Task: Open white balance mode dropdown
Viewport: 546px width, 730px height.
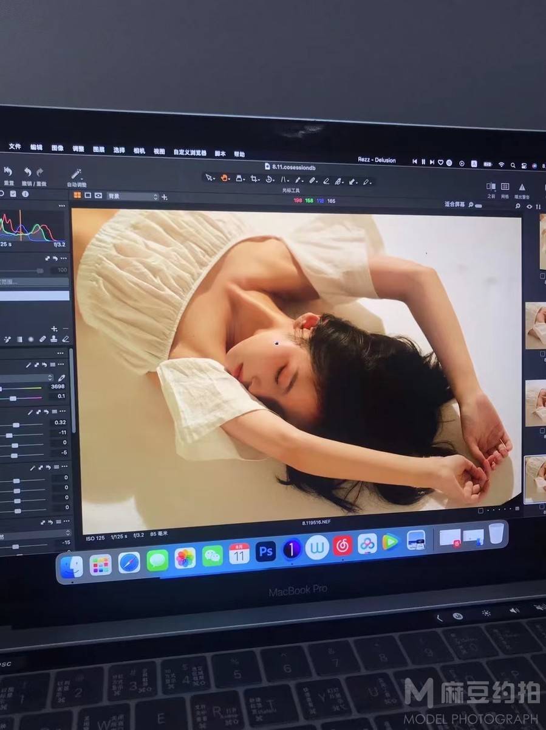Action: coord(26,378)
